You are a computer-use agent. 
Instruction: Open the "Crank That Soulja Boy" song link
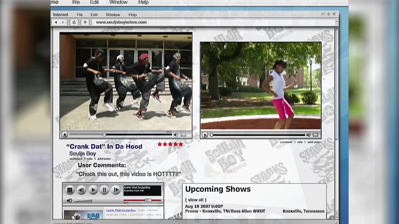(x=121, y=210)
